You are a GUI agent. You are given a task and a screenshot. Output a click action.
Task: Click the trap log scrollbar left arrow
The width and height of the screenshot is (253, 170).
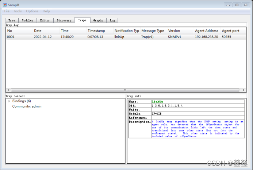[8, 90]
